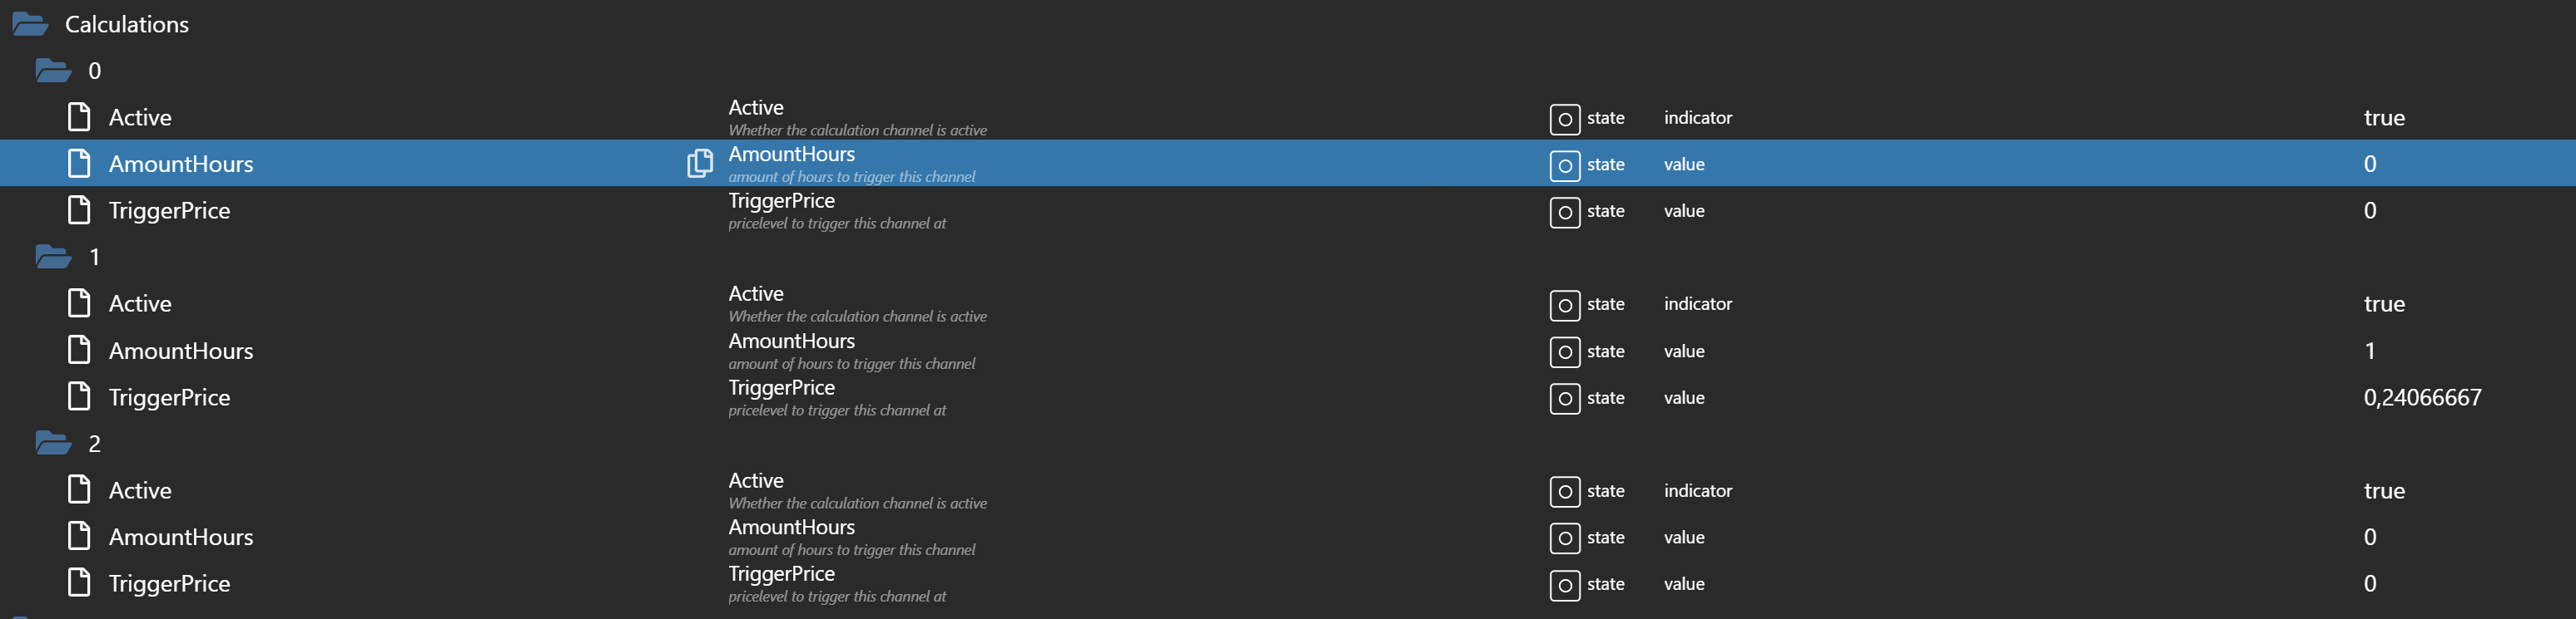Viewport: 2576px width, 619px height.
Task: Click the file icon of Active under folder 0
Action: (x=79, y=118)
